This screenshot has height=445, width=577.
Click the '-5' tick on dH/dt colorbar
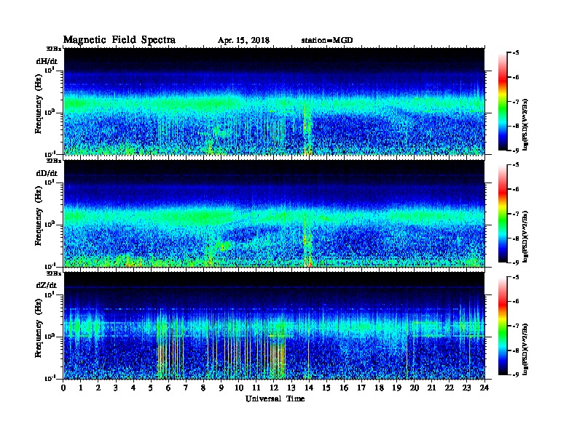click(x=515, y=53)
